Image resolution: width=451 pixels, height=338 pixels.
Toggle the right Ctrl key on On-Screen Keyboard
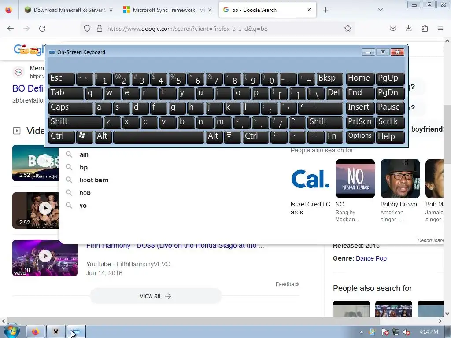[256, 137]
